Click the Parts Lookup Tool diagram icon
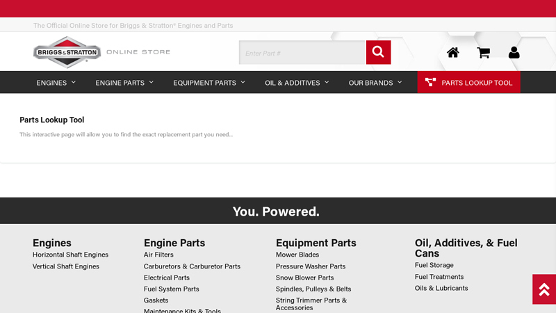Viewport: 556px width, 313px height. (430, 82)
